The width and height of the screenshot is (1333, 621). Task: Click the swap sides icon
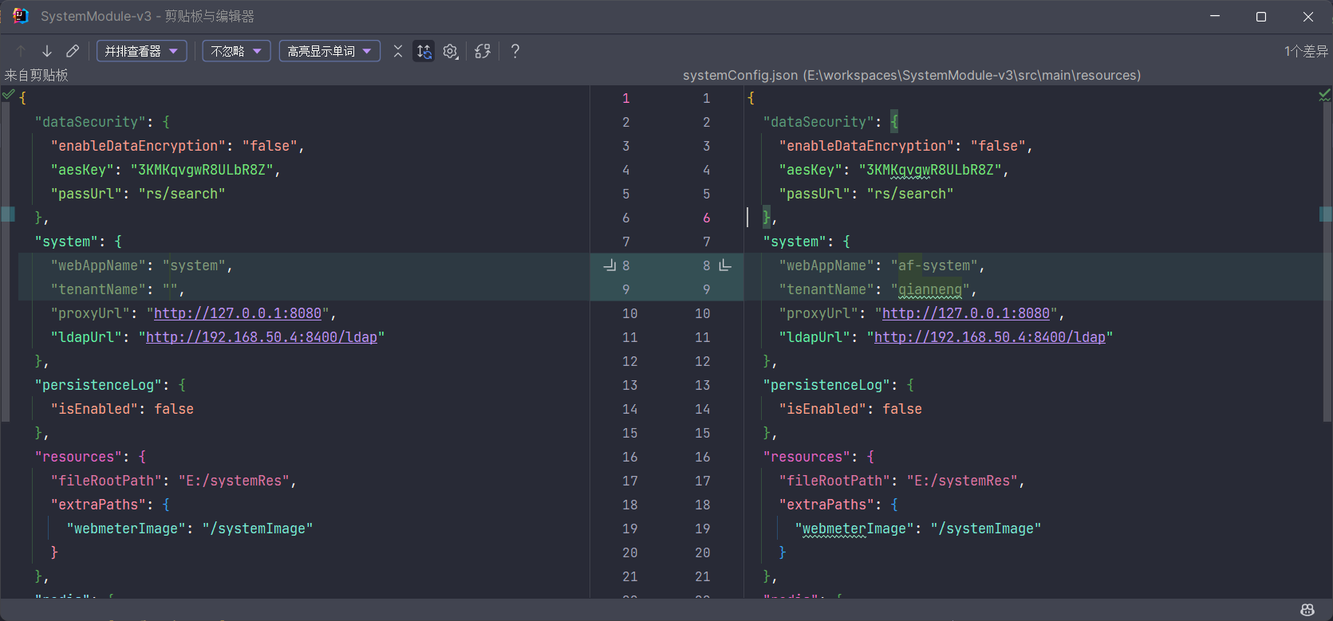pos(483,51)
